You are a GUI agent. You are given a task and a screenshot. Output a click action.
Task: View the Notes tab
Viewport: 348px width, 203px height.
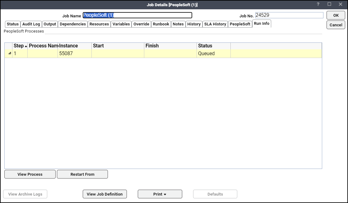coord(178,24)
